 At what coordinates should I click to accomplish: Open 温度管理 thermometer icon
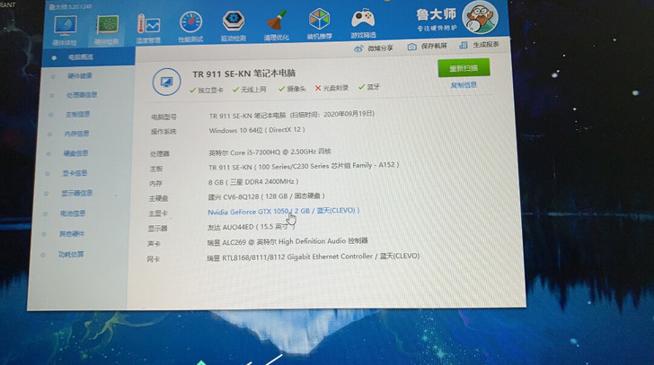pos(148,24)
